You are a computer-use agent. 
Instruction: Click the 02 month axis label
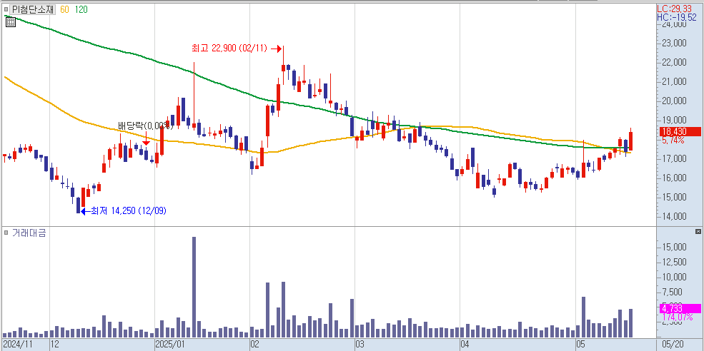pos(255,345)
